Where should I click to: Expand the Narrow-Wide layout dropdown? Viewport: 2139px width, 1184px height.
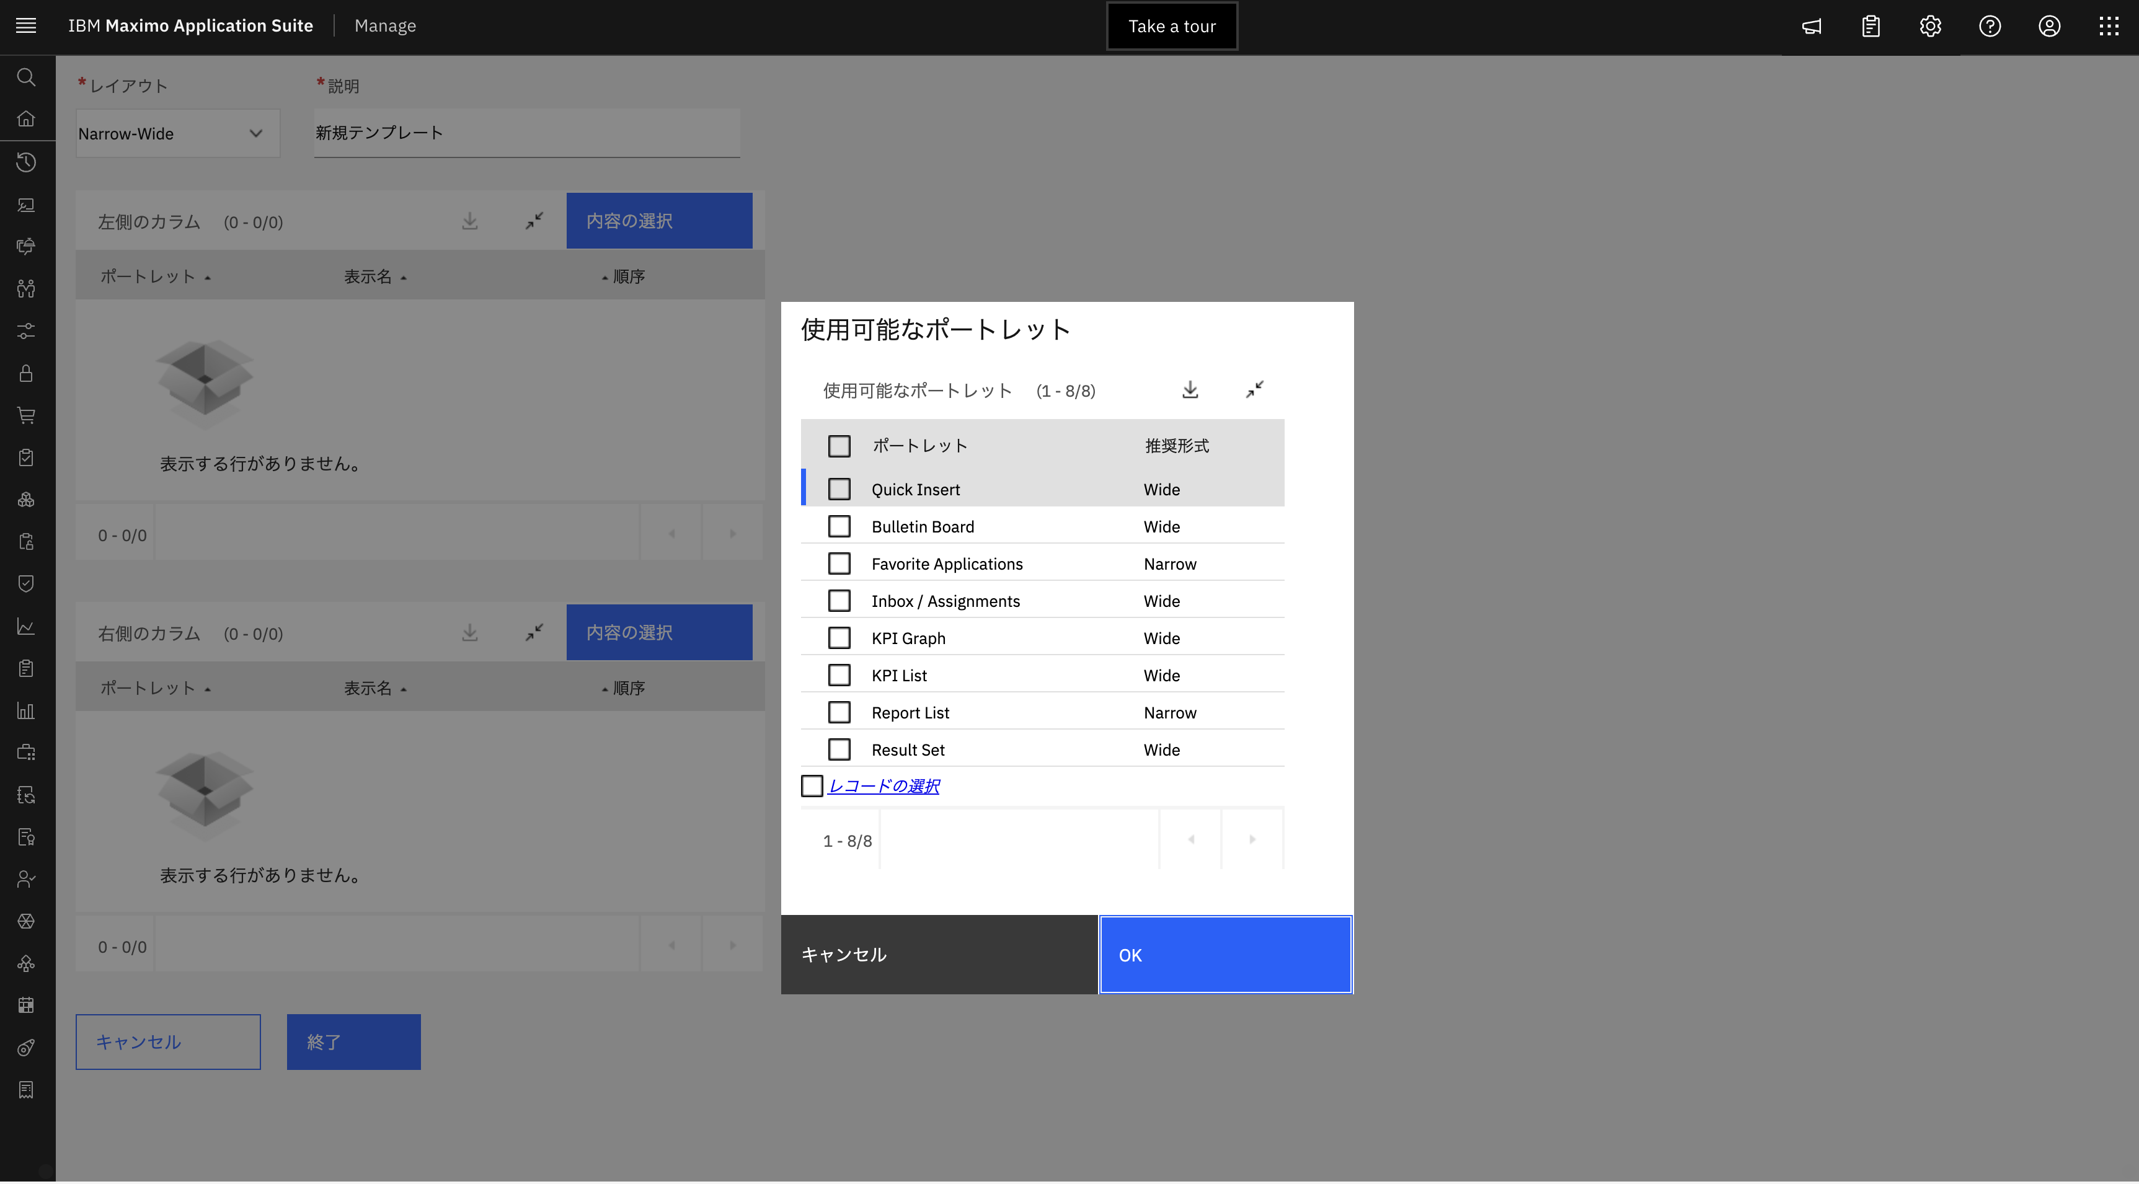pos(178,134)
